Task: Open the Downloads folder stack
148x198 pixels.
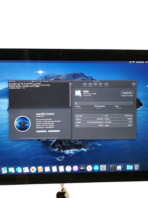Action: pyautogui.click(x=129, y=167)
